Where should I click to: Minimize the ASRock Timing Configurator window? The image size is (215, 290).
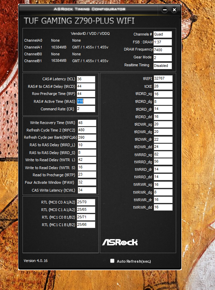pos(165,10)
